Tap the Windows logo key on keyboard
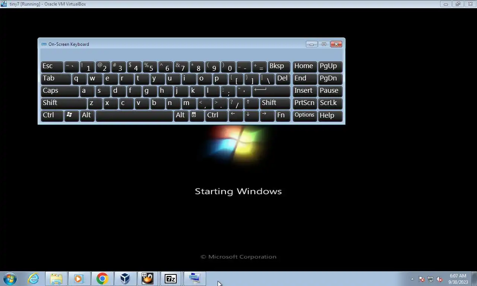 point(71,115)
